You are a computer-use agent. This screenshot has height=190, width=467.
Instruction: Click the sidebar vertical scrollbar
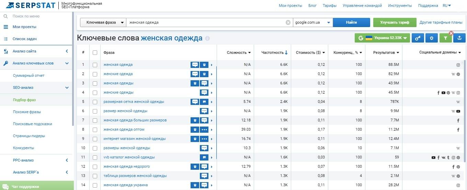point(73,69)
